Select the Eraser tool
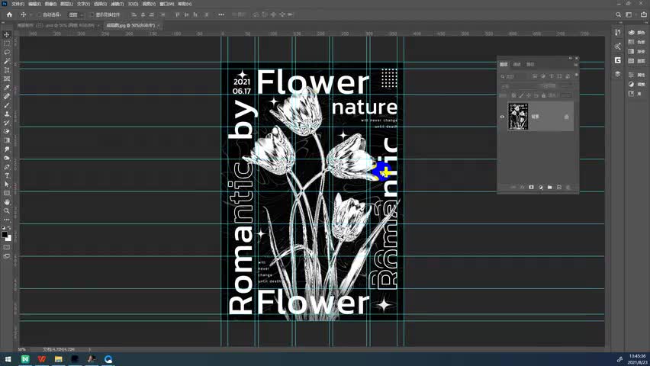The height and width of the screenshot is (366, 650). pos(7,131)
